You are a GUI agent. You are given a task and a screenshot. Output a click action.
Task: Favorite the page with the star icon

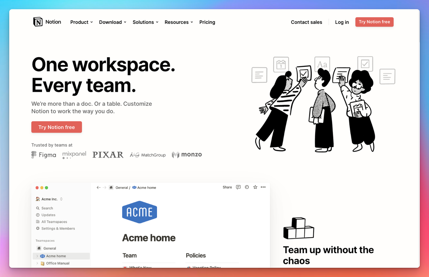tap(255, 187)
